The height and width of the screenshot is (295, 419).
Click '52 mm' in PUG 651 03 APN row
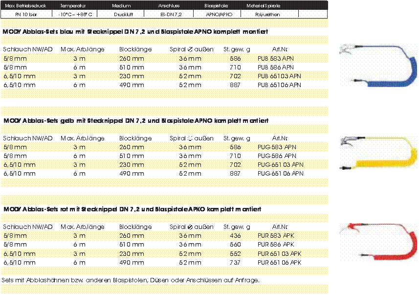190,165
